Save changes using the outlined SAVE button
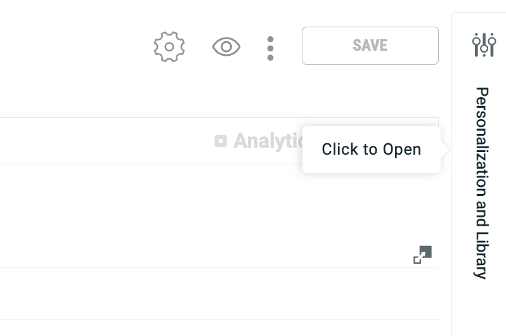Viewport: 506px width, 336px height. pos(370,46)
